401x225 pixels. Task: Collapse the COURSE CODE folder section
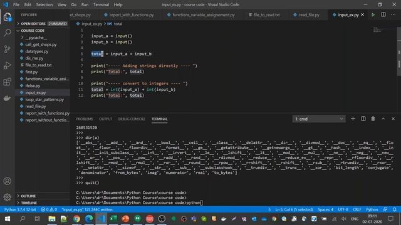tap(43, 31)
